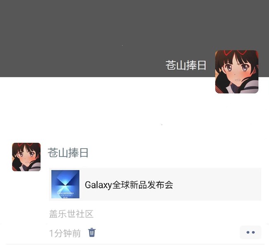The width and height of the screenshot is (269, 247).
Task: Click the word Galaxy in the link title
Action: click(98, 185)
